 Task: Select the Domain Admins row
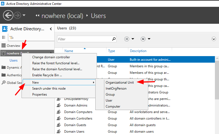coord(76,105)
